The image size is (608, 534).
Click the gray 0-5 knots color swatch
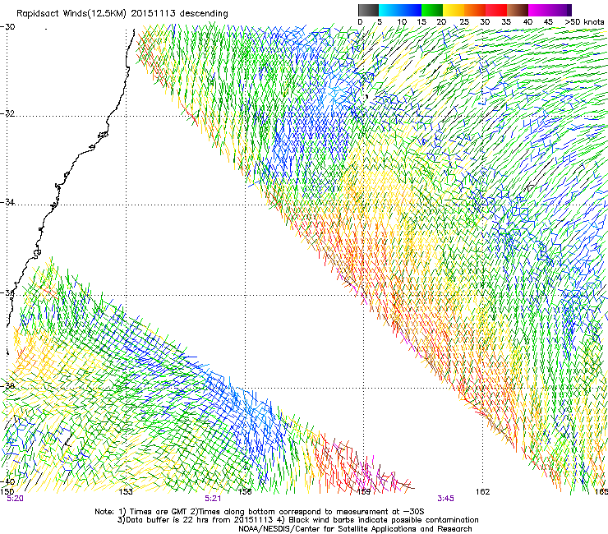coord(368,10)
